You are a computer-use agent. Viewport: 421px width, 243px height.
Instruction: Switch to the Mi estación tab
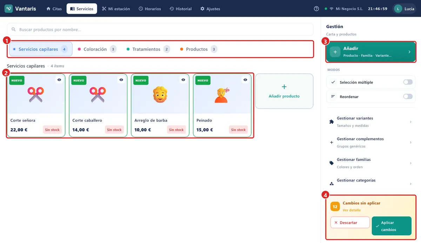(x=116, y=9)
